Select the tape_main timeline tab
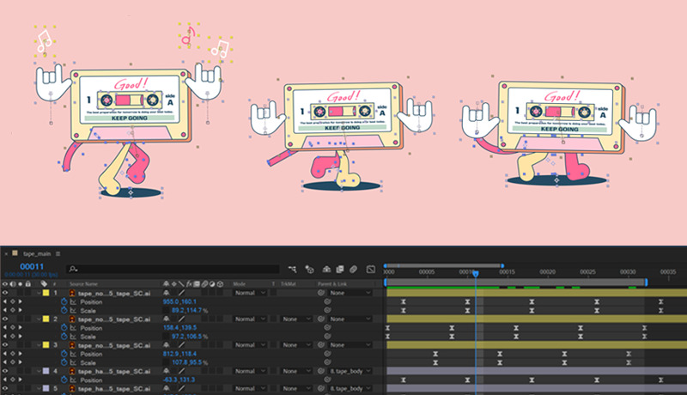This screenshot has width=687, height=395. click(37, 253)
